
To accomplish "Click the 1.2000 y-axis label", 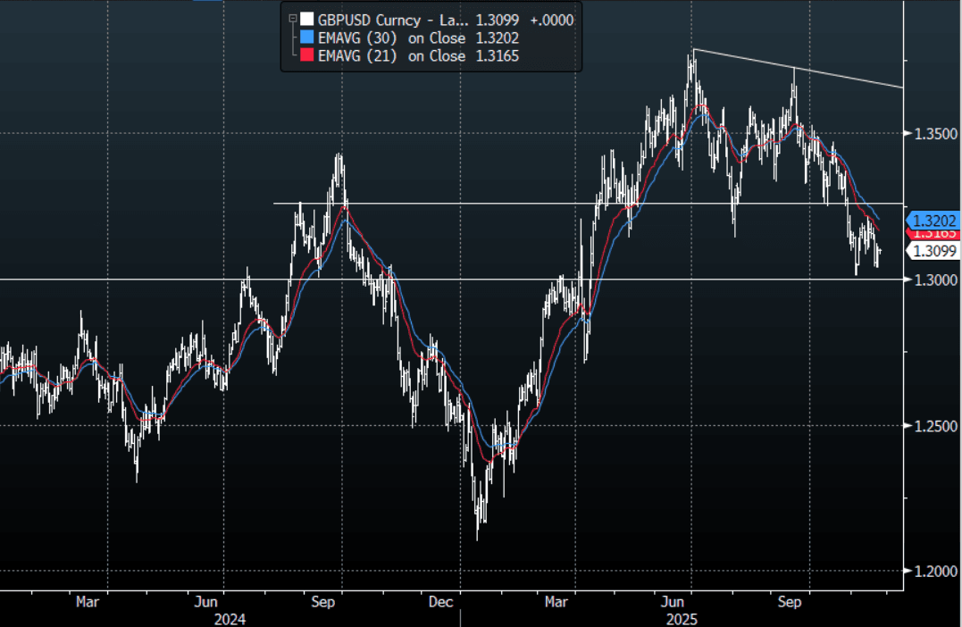I will click(935, 571).
